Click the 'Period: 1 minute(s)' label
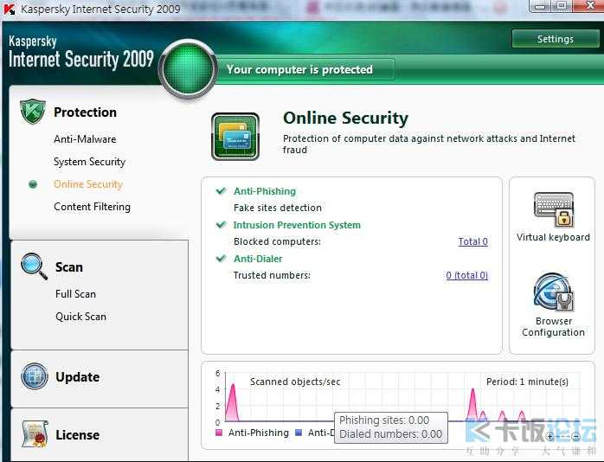604x462 pixels. pyautogui.click(x=527, y=382)
